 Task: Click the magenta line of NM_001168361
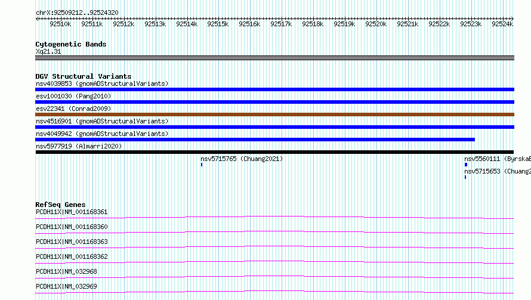(274, 217)
